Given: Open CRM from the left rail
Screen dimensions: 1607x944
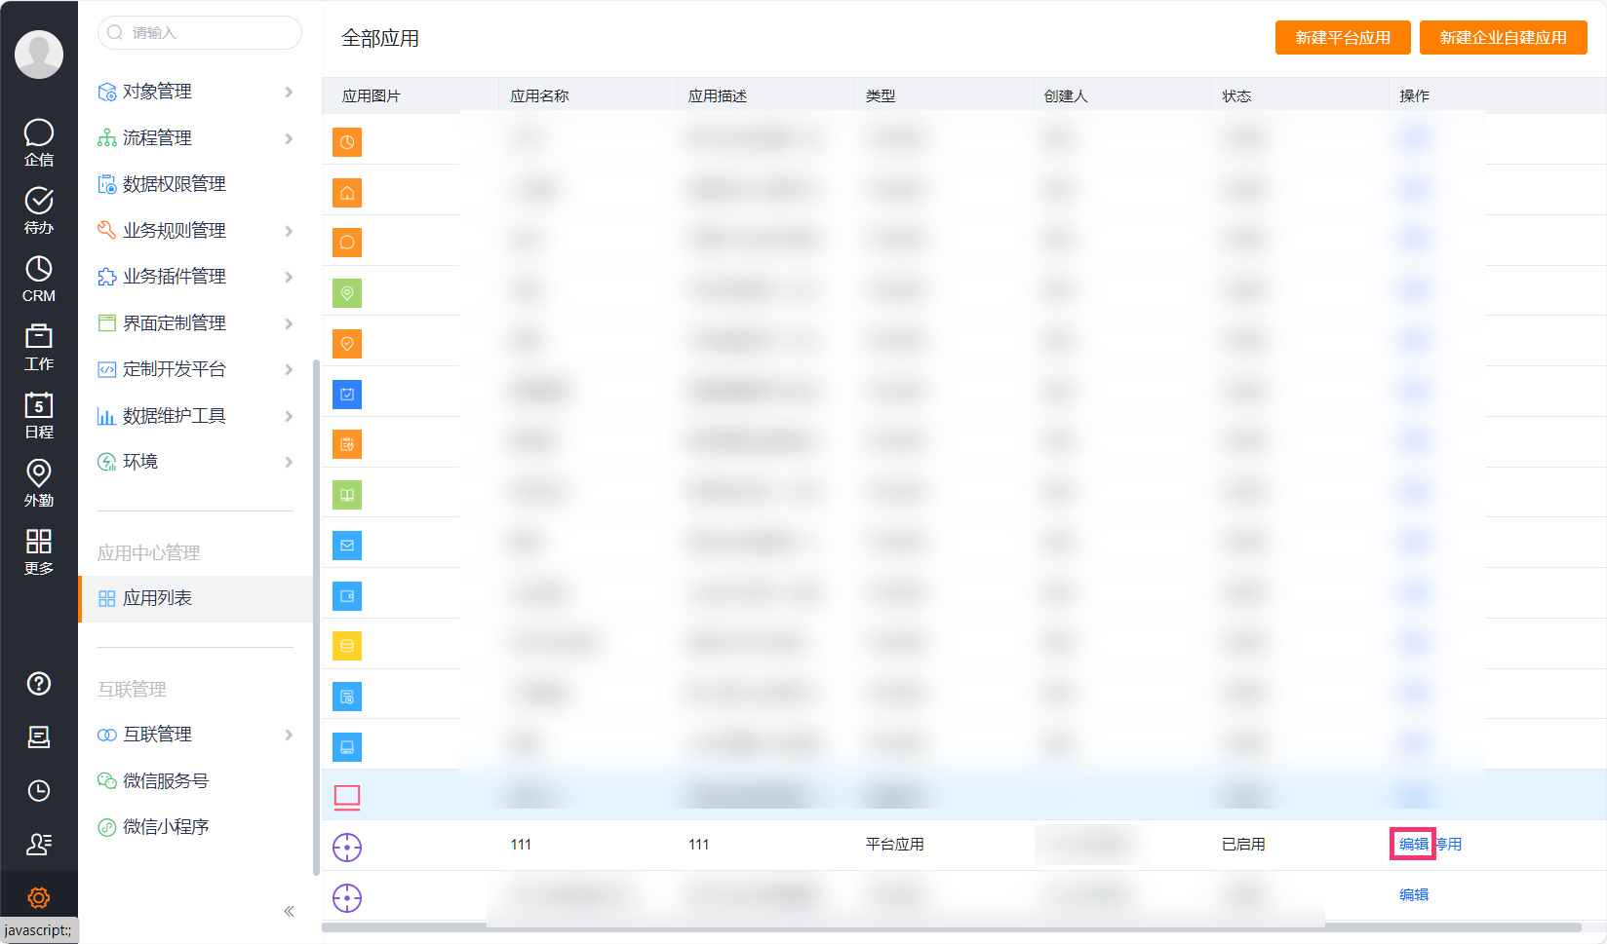Looking at the screenshot, I should click(39, 278).
